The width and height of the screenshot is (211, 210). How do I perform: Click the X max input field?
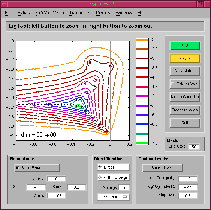[76, 187]
